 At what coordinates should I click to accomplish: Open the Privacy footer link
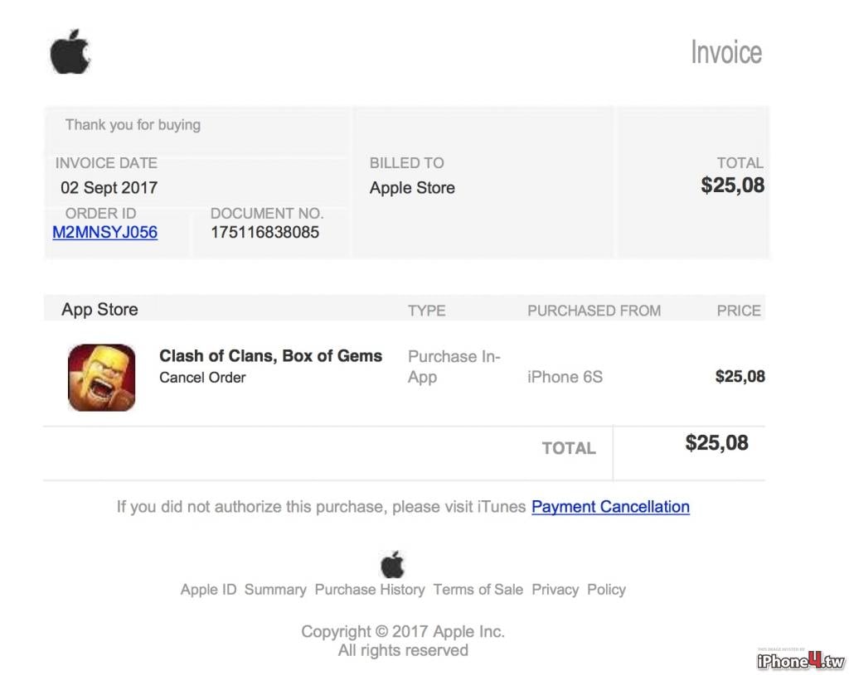555,590
